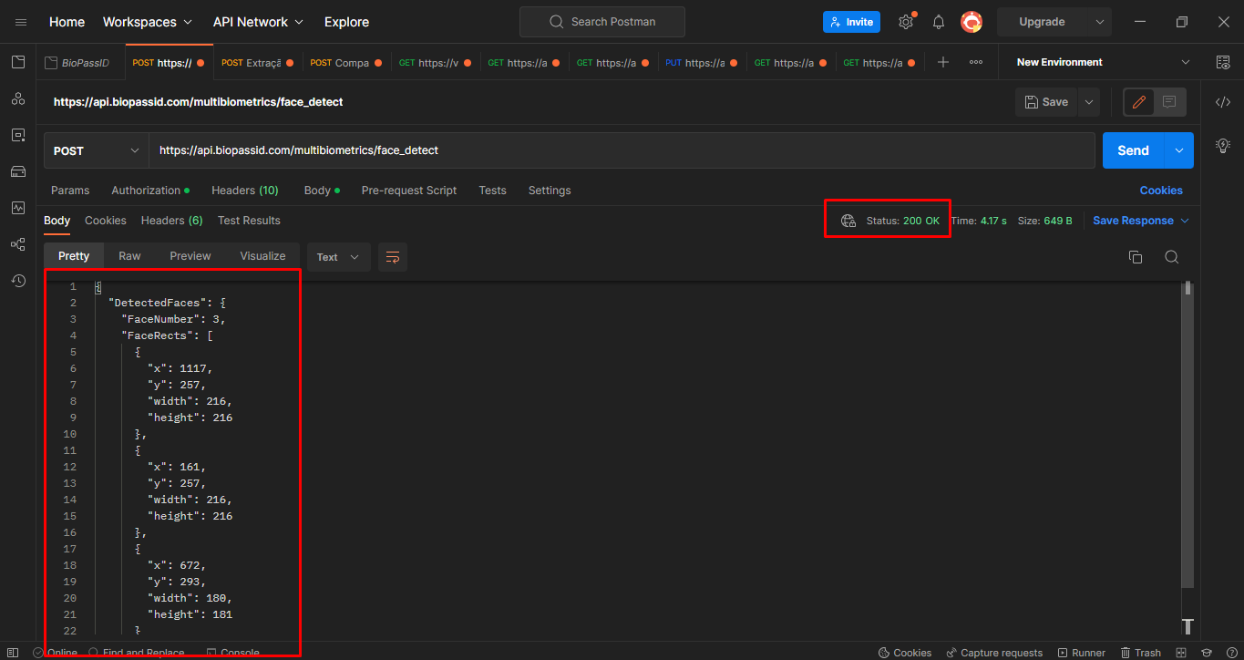
Task: Click the Save button
Action: point(1046,102)
